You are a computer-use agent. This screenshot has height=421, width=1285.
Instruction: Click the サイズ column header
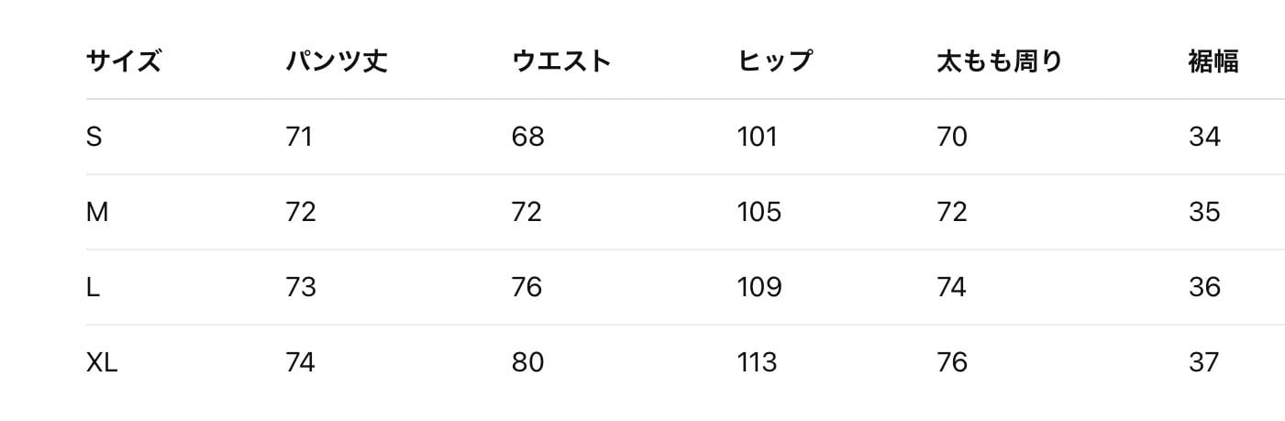123,61
